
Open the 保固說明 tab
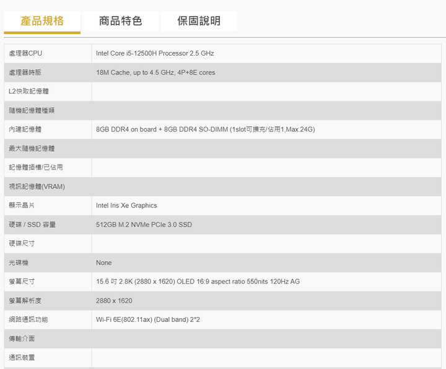click(x=199, y=21)
